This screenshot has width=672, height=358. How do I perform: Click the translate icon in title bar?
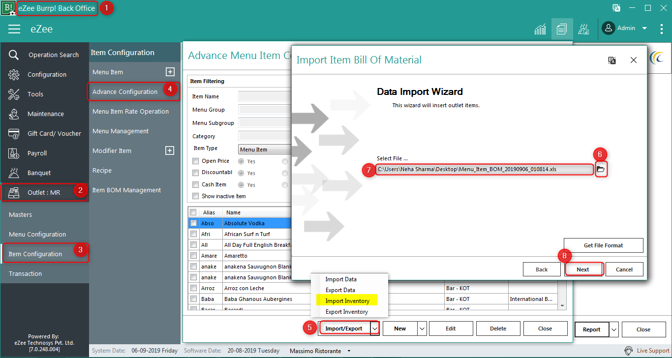click(x=616, y=7)
